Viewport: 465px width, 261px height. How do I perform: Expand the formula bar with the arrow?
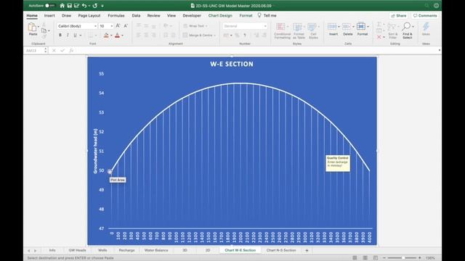[439, 50]
